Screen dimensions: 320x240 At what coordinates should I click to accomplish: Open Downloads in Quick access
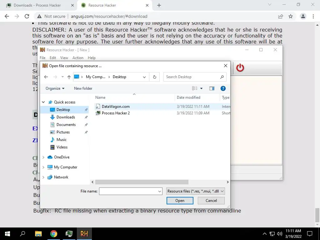66,117
